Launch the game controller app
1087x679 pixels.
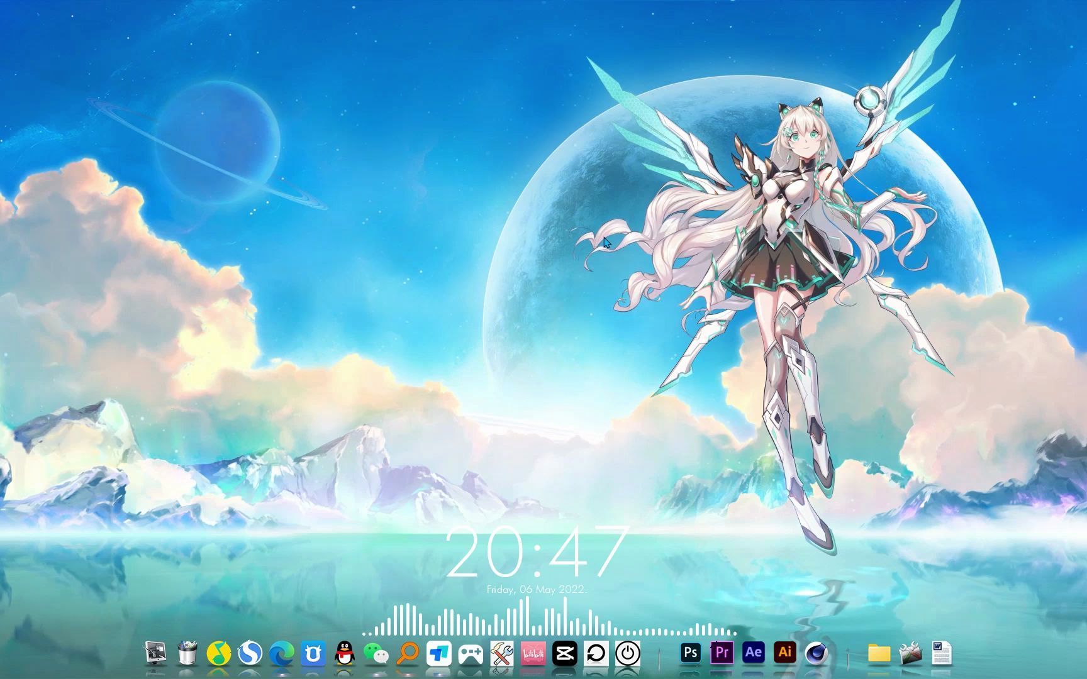[470, 654]
